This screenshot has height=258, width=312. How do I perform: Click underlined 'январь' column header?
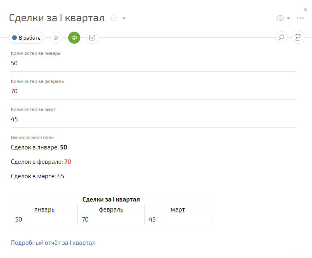[45, 210]
